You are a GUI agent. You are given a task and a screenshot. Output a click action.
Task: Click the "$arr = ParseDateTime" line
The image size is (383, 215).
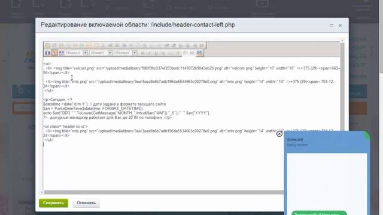[93, 109]
